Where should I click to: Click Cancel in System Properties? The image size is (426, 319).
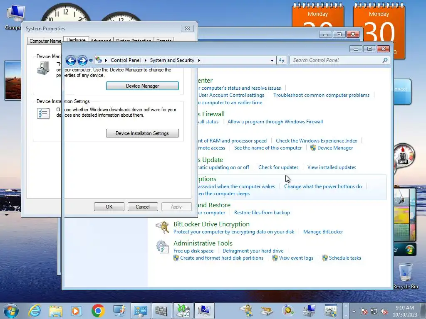(143, 207)
